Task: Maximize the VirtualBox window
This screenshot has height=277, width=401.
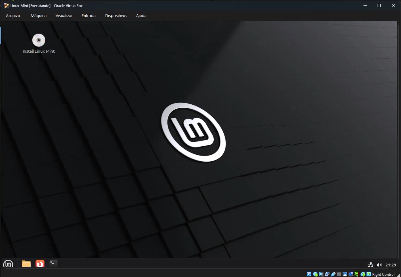Action: (379, 6)
